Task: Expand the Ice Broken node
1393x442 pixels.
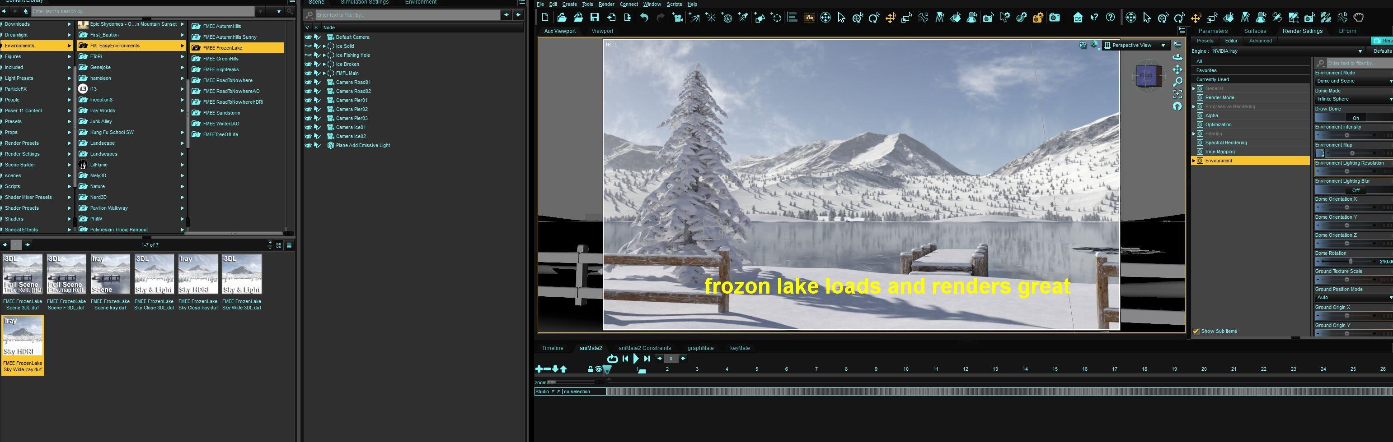Action: coord(324,64)
